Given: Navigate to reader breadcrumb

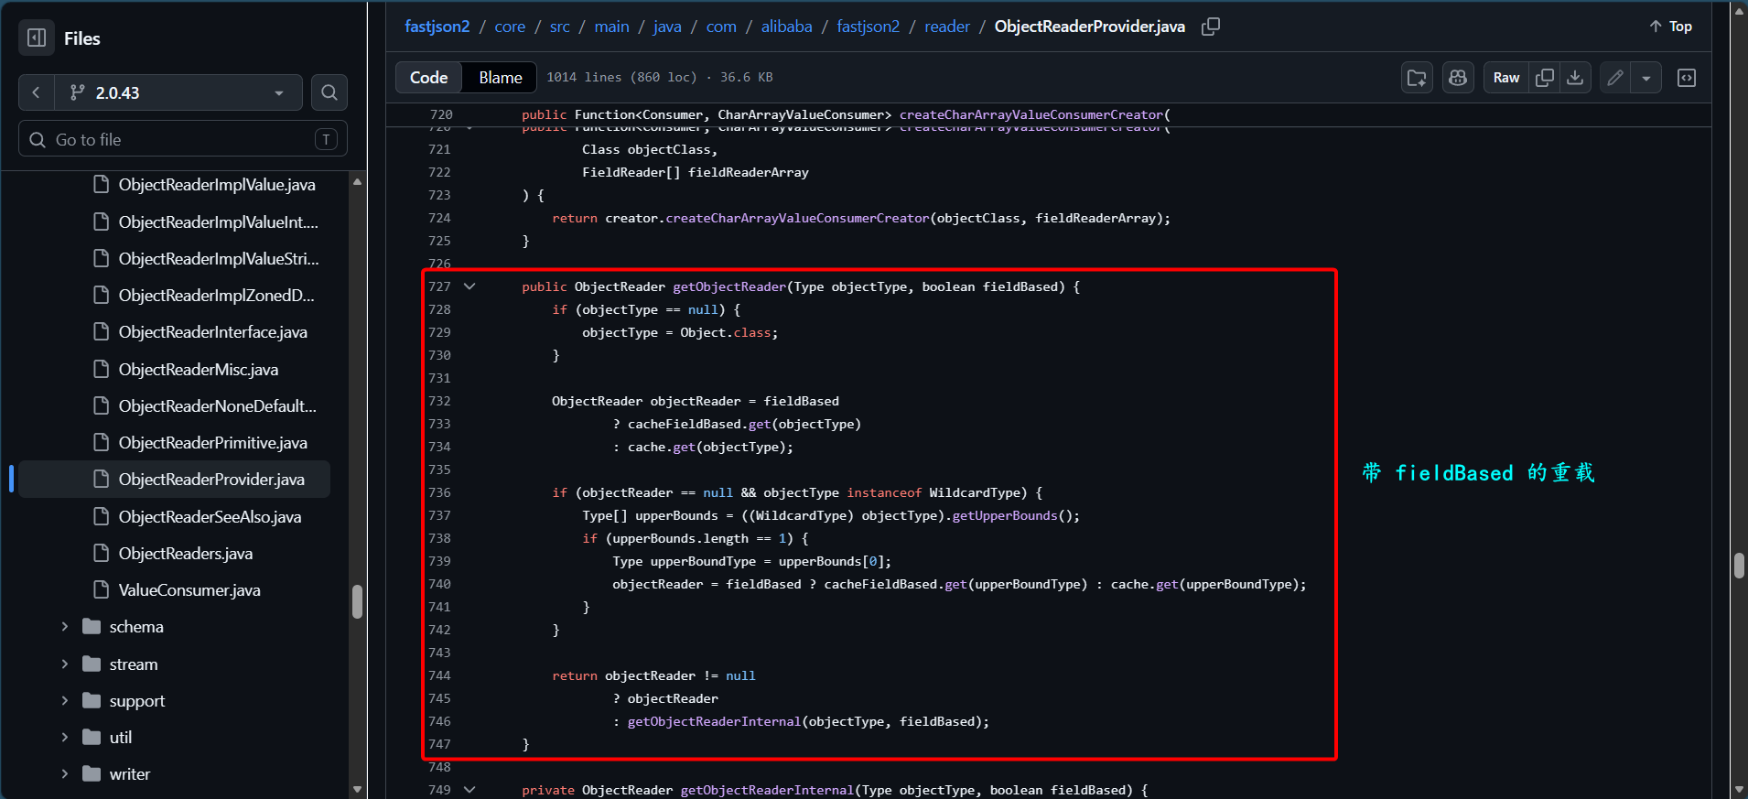Looking at the screenshot, I should tap(947, 27).
